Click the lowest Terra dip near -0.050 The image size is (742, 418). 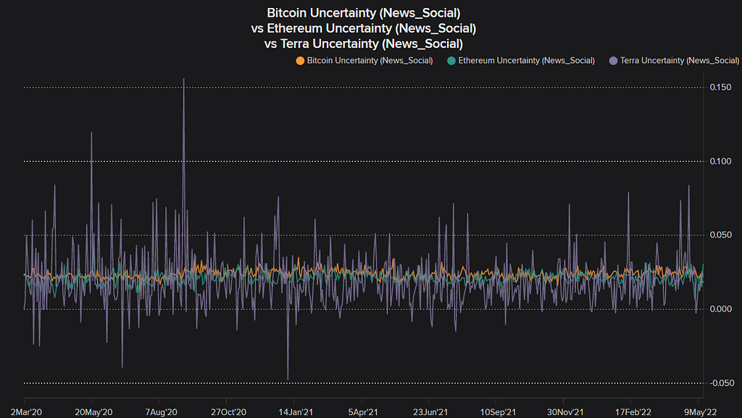(288, 378)
